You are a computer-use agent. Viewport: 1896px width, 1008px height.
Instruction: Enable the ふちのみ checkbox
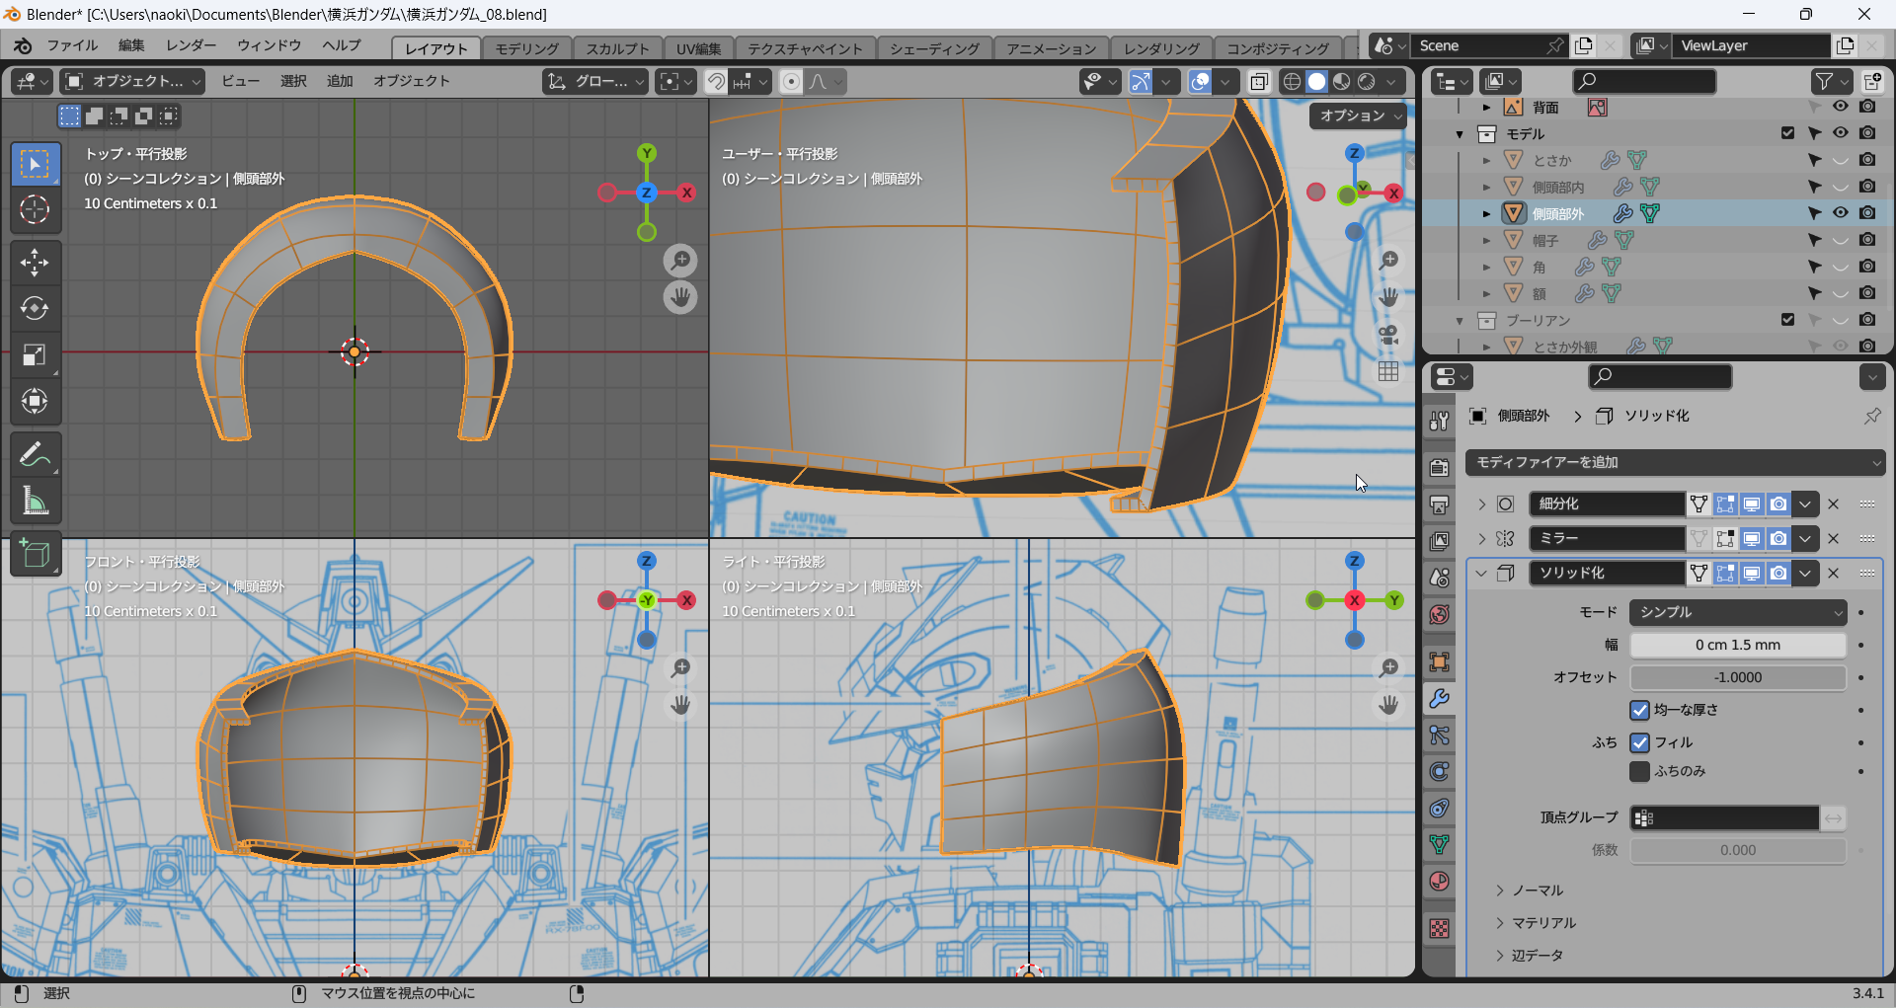coord(1640,771)
